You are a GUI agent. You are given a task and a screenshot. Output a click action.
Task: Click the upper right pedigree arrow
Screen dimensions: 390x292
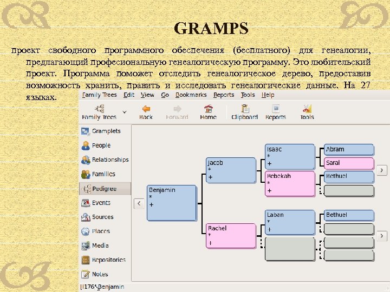coord(382,170)
